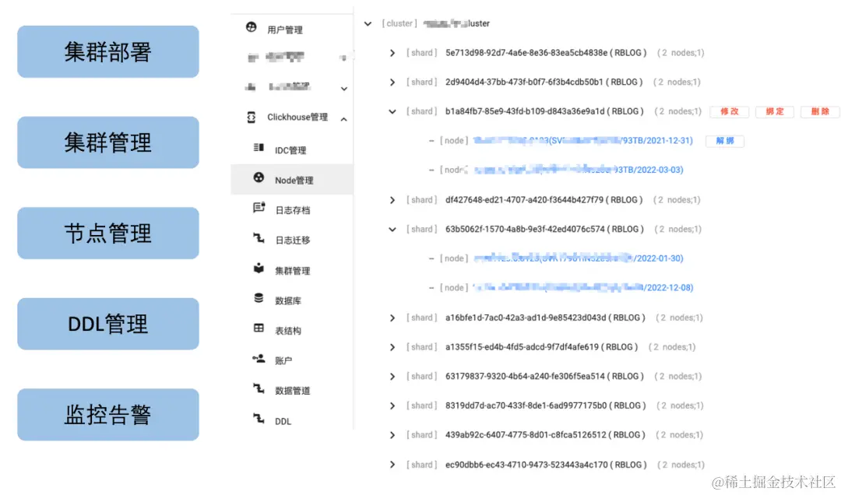Click the Clickhouse管理 sidebar icon

click(x=251, y=117)
